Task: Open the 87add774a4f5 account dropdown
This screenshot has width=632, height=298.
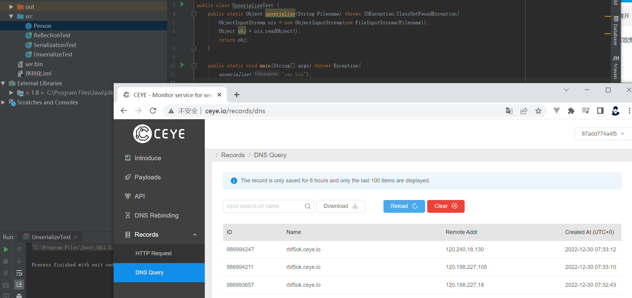Action: 603,134
